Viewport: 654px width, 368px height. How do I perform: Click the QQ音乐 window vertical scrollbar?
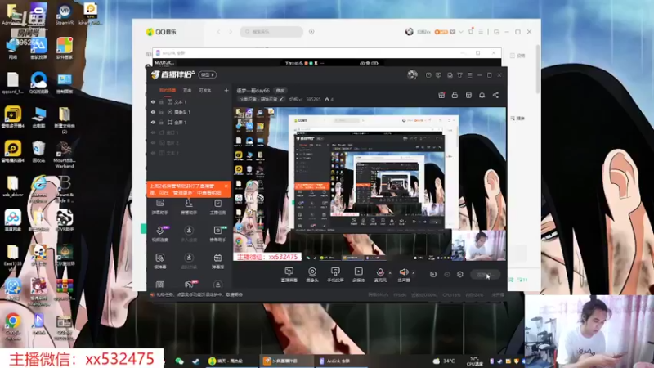pyautogui.click(x=538, y=69)
